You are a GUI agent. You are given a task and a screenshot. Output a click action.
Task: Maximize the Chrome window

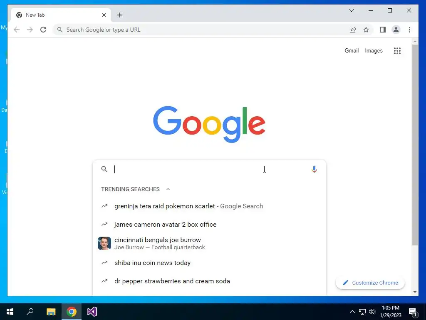click(x=389, y=10)
